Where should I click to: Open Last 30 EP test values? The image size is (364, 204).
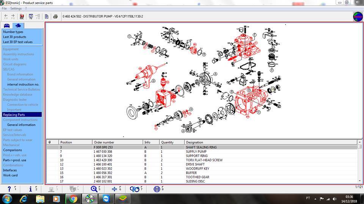(18, 42)
